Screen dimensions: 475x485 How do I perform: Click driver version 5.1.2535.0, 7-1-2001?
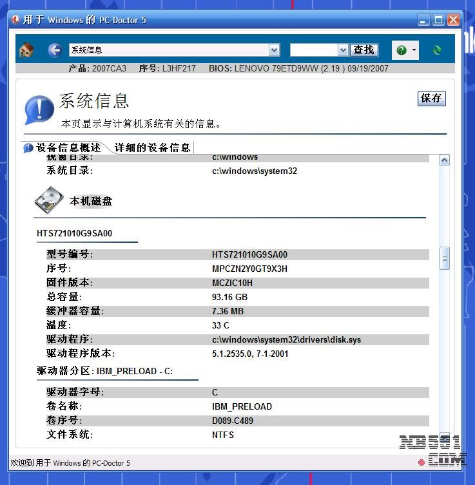pos(250,354)
